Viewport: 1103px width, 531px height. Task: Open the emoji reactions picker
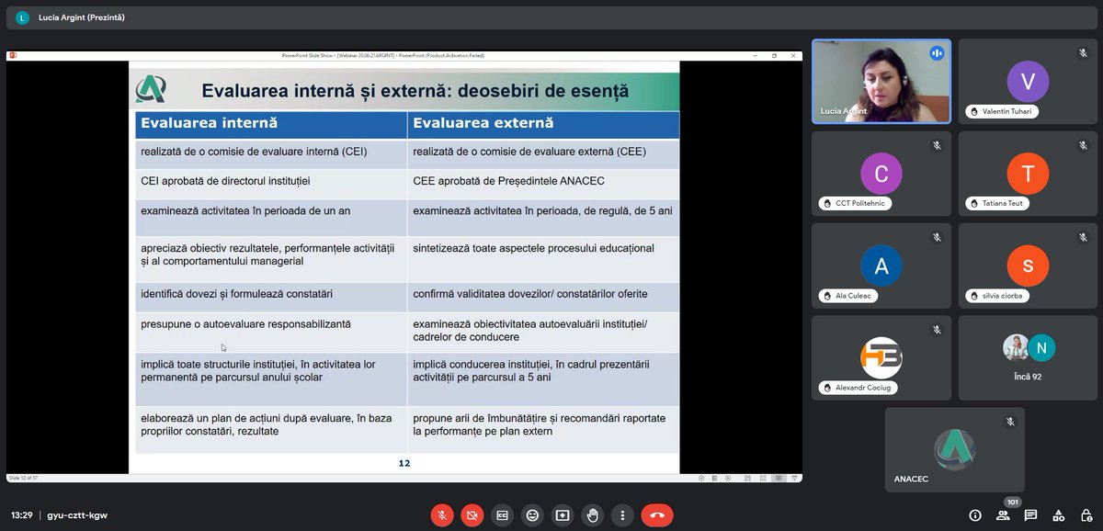pyautogui.click(x=531, y=515)
